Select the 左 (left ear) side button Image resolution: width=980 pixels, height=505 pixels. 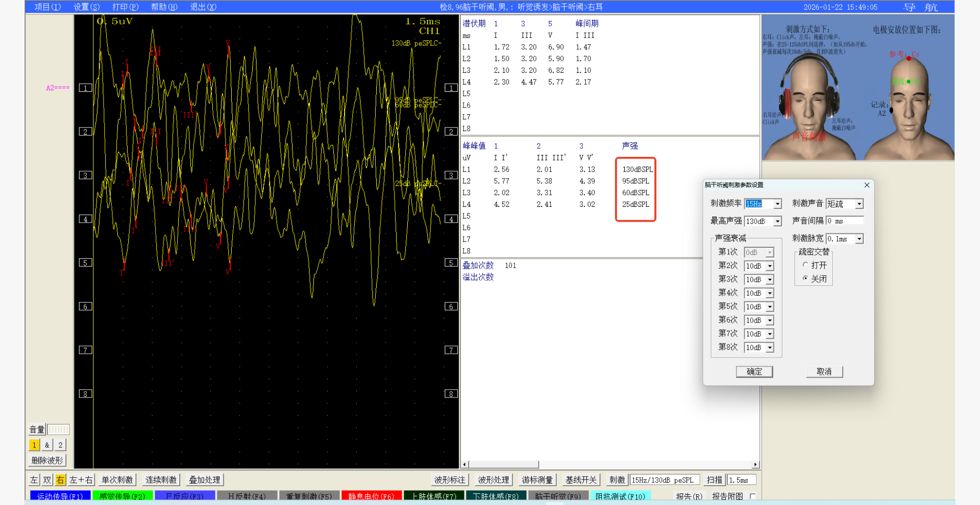tap(34, 480)
